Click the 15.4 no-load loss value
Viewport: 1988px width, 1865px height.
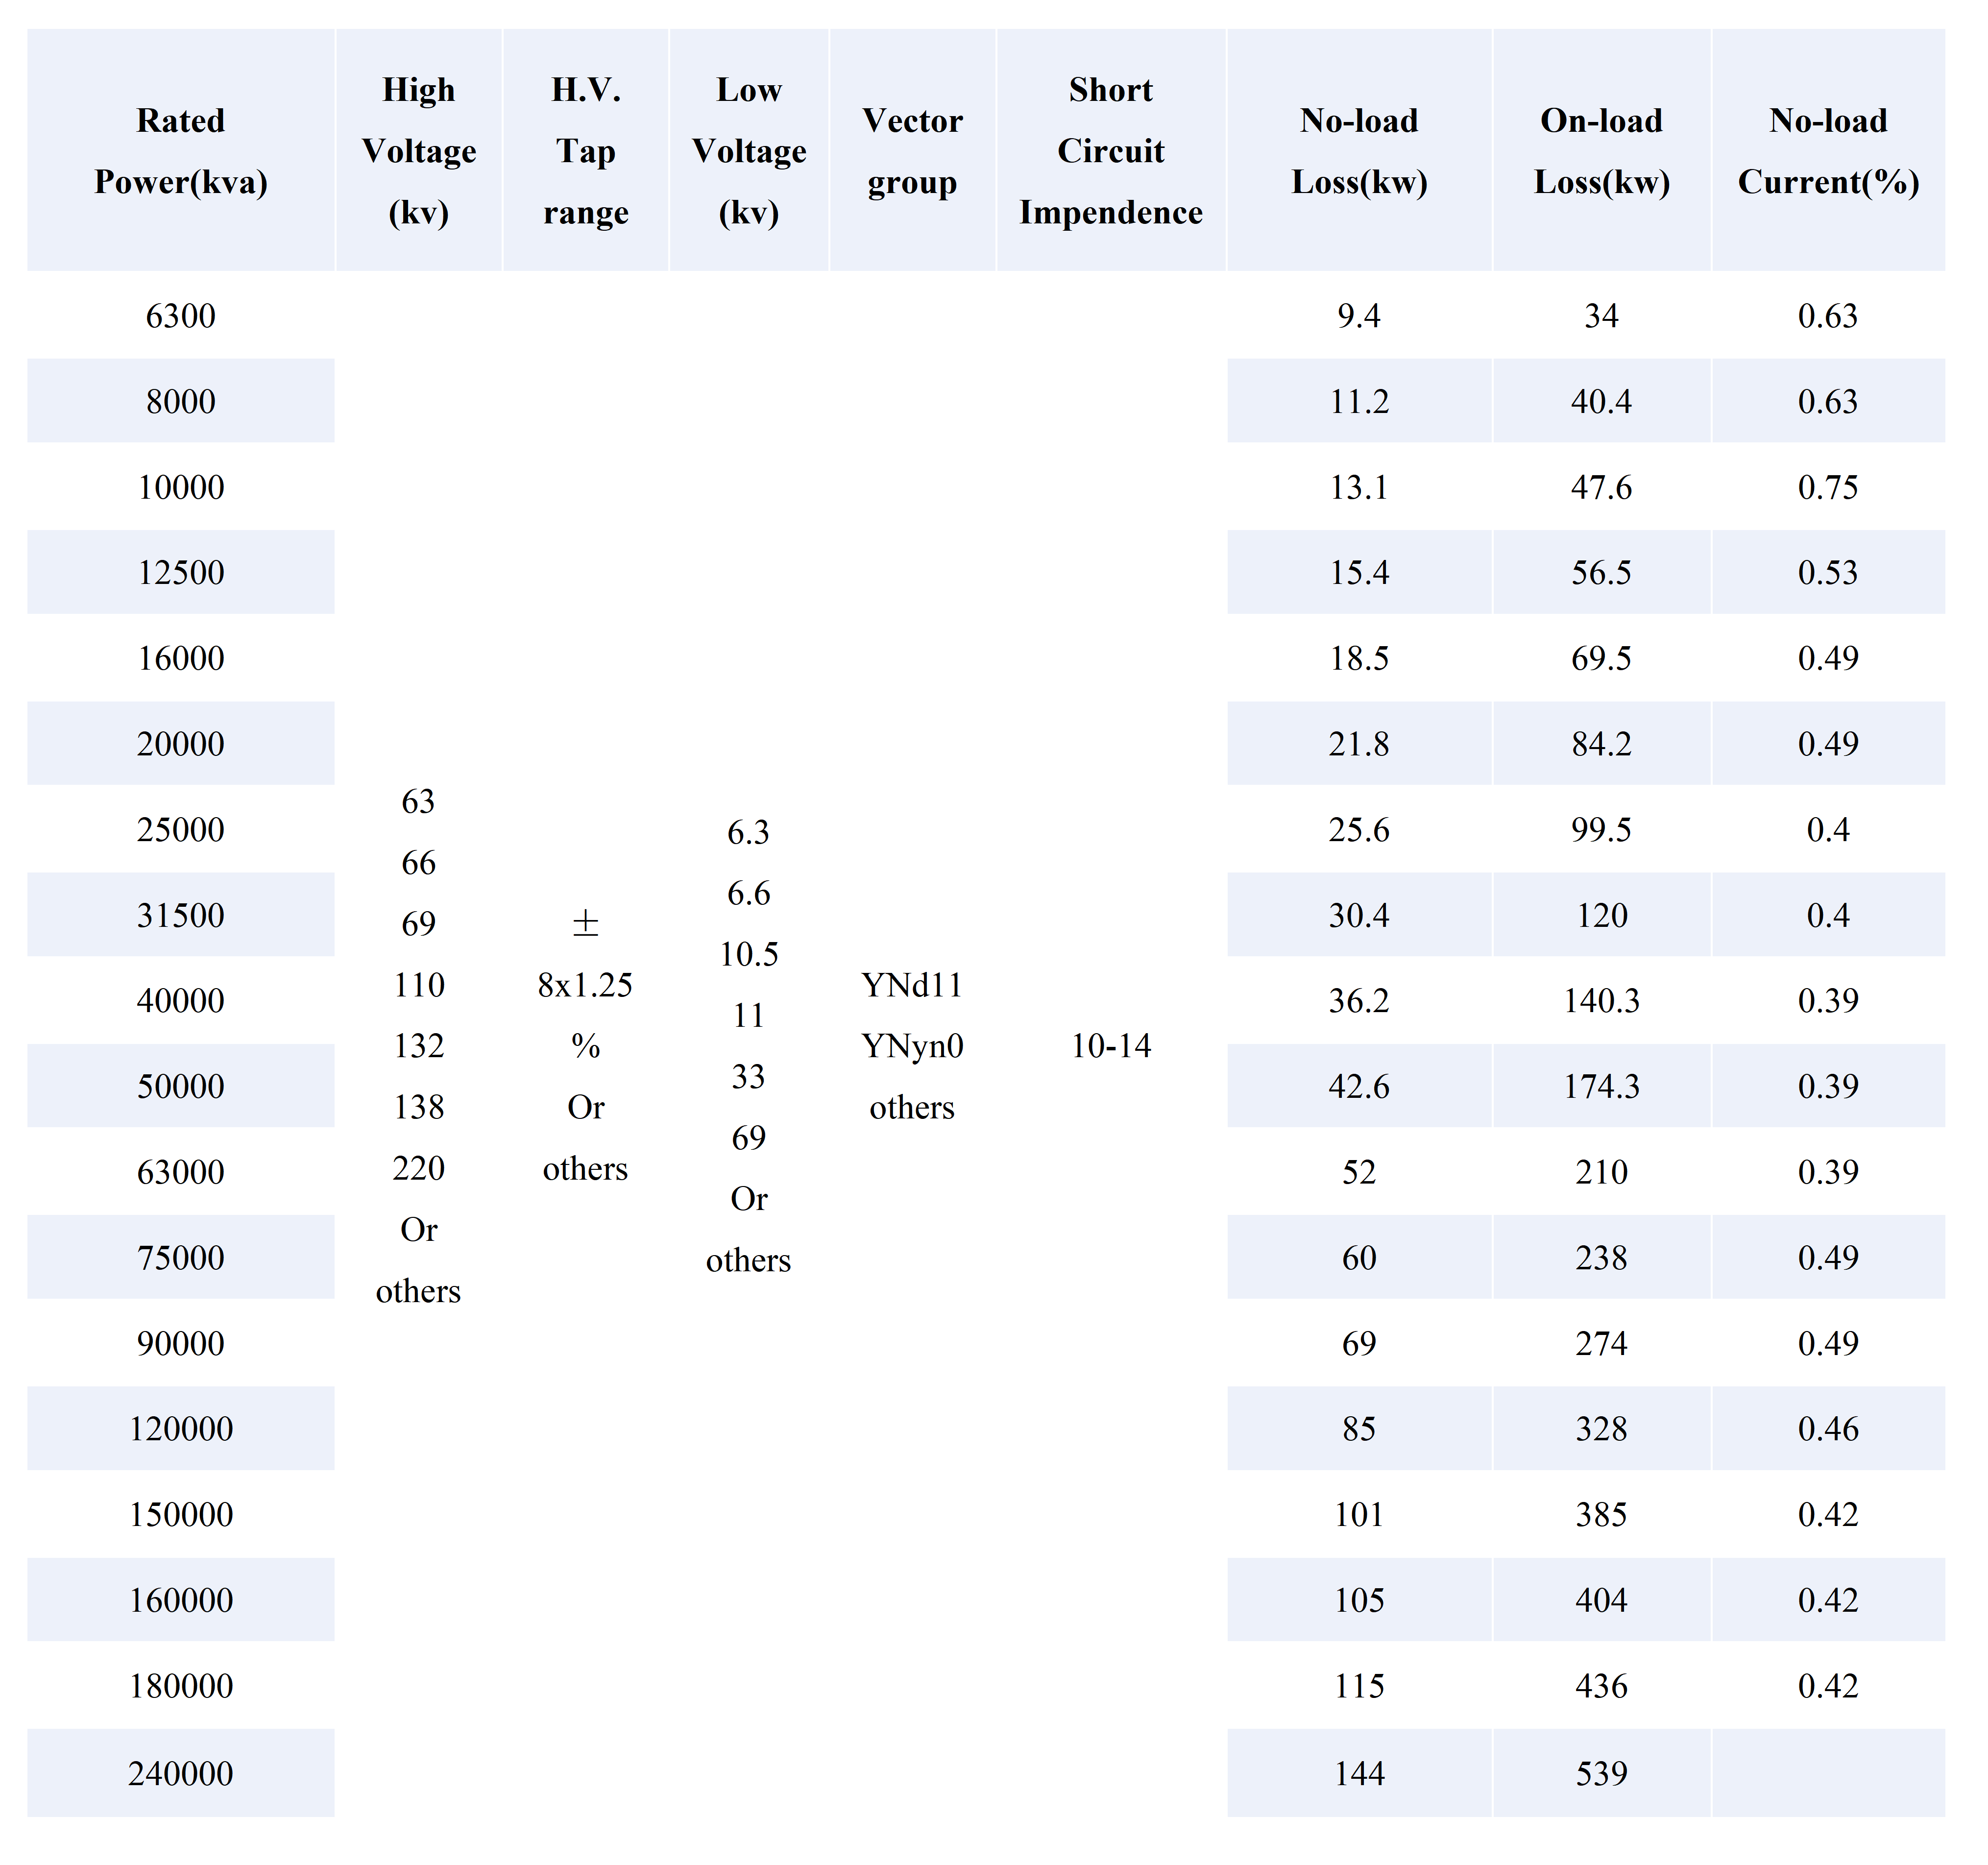[x=1360, y=572]
